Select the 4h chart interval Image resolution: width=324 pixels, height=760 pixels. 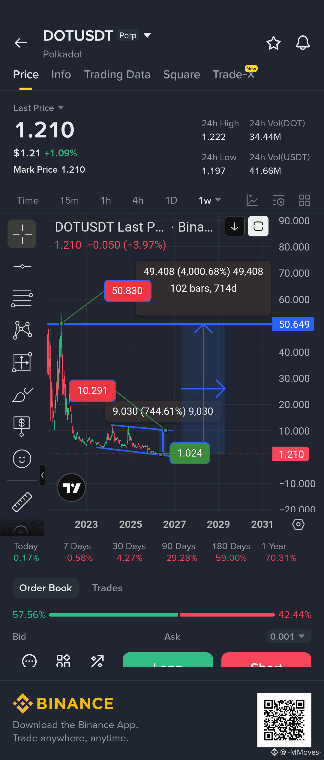click(138, 200)
